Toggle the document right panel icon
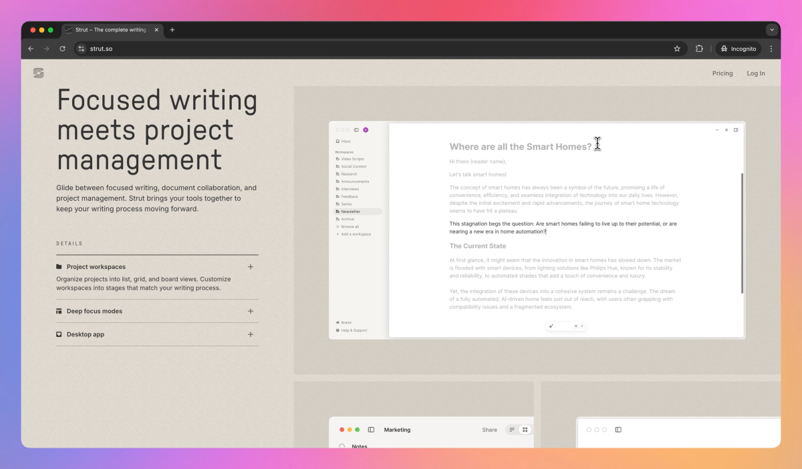 click(x=736, y=130)
